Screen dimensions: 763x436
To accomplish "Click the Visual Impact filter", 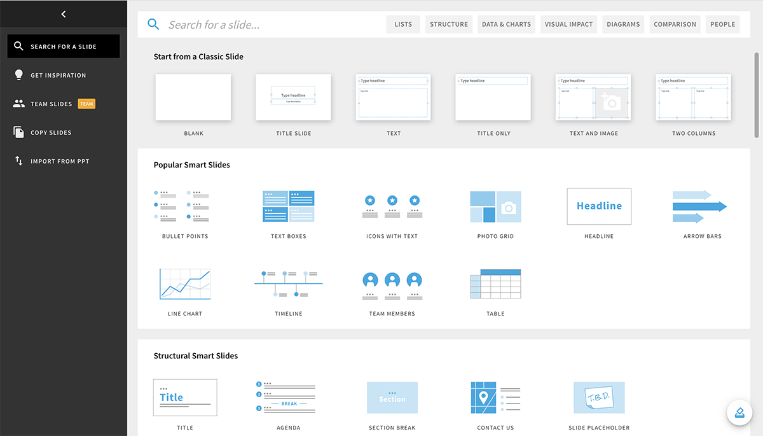I will tap(568, 24).
